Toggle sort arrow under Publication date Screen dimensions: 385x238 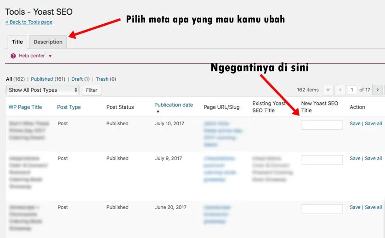tap(158, 111)
